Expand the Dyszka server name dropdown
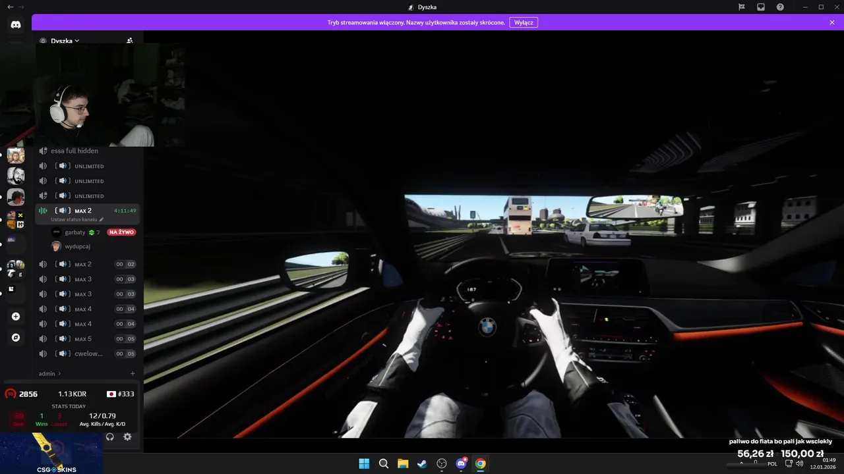Image resolution: width=844 pixels, height=474 pixels. click(x=65, y=41)
